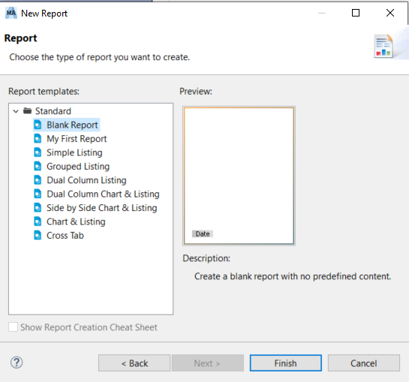Click the Standard folder icon
The image size is (409, 382).
click(27, 111)
